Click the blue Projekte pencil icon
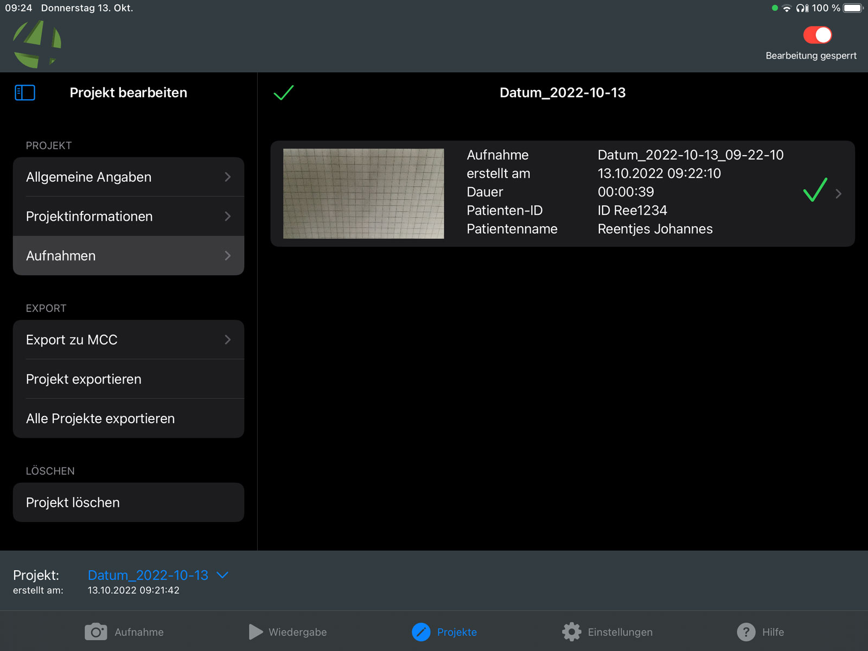 point(421,632)
